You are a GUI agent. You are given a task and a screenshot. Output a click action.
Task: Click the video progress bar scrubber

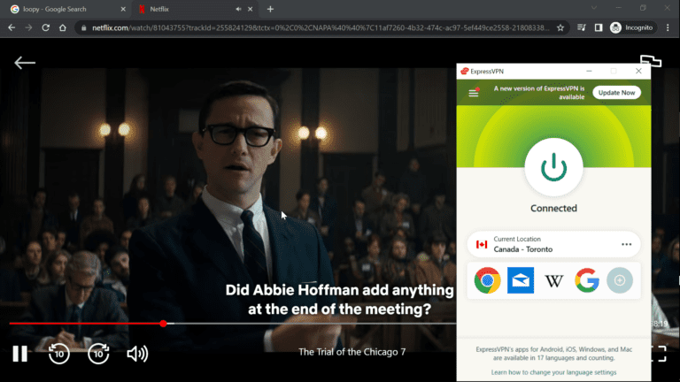(163, 324)
